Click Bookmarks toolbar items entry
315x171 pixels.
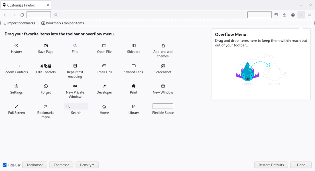tap(63, 23)
